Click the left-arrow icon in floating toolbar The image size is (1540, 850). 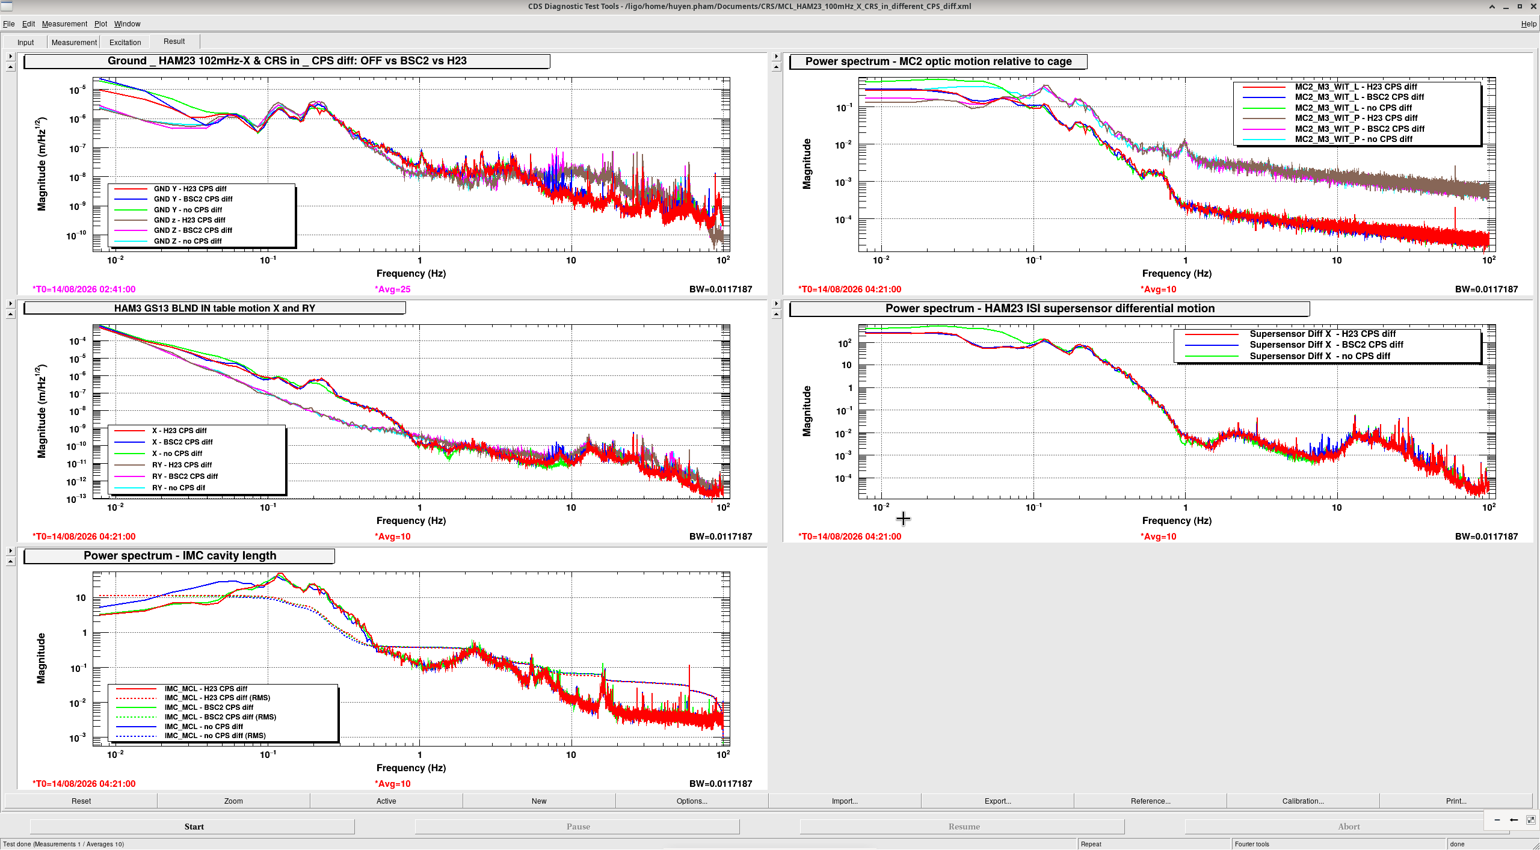click(1514, 820)
